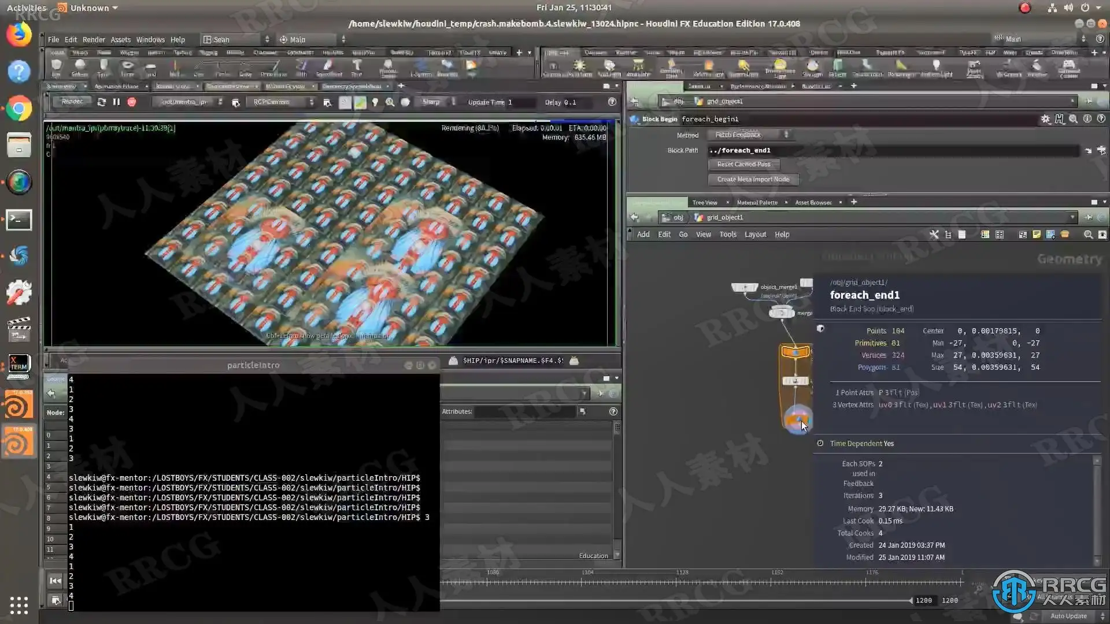Pause the IPR render
The image size is (1110, 624).
coord(117,102)
